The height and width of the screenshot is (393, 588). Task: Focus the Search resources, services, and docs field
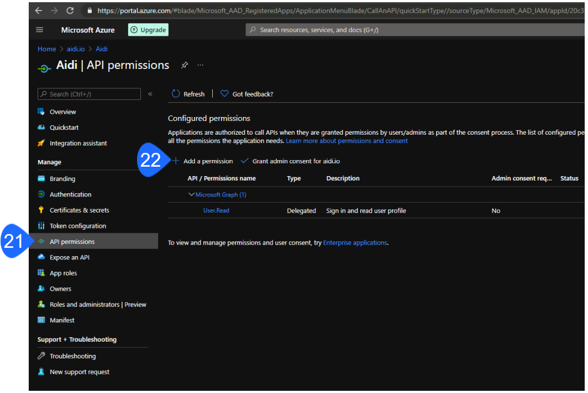pos(414,30)
